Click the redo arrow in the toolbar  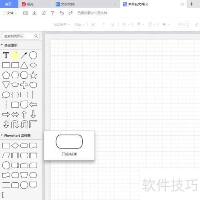[70, 13]
